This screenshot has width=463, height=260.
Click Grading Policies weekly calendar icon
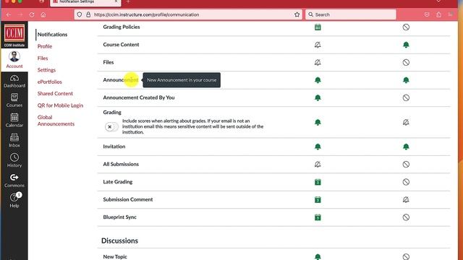point(318,27)
